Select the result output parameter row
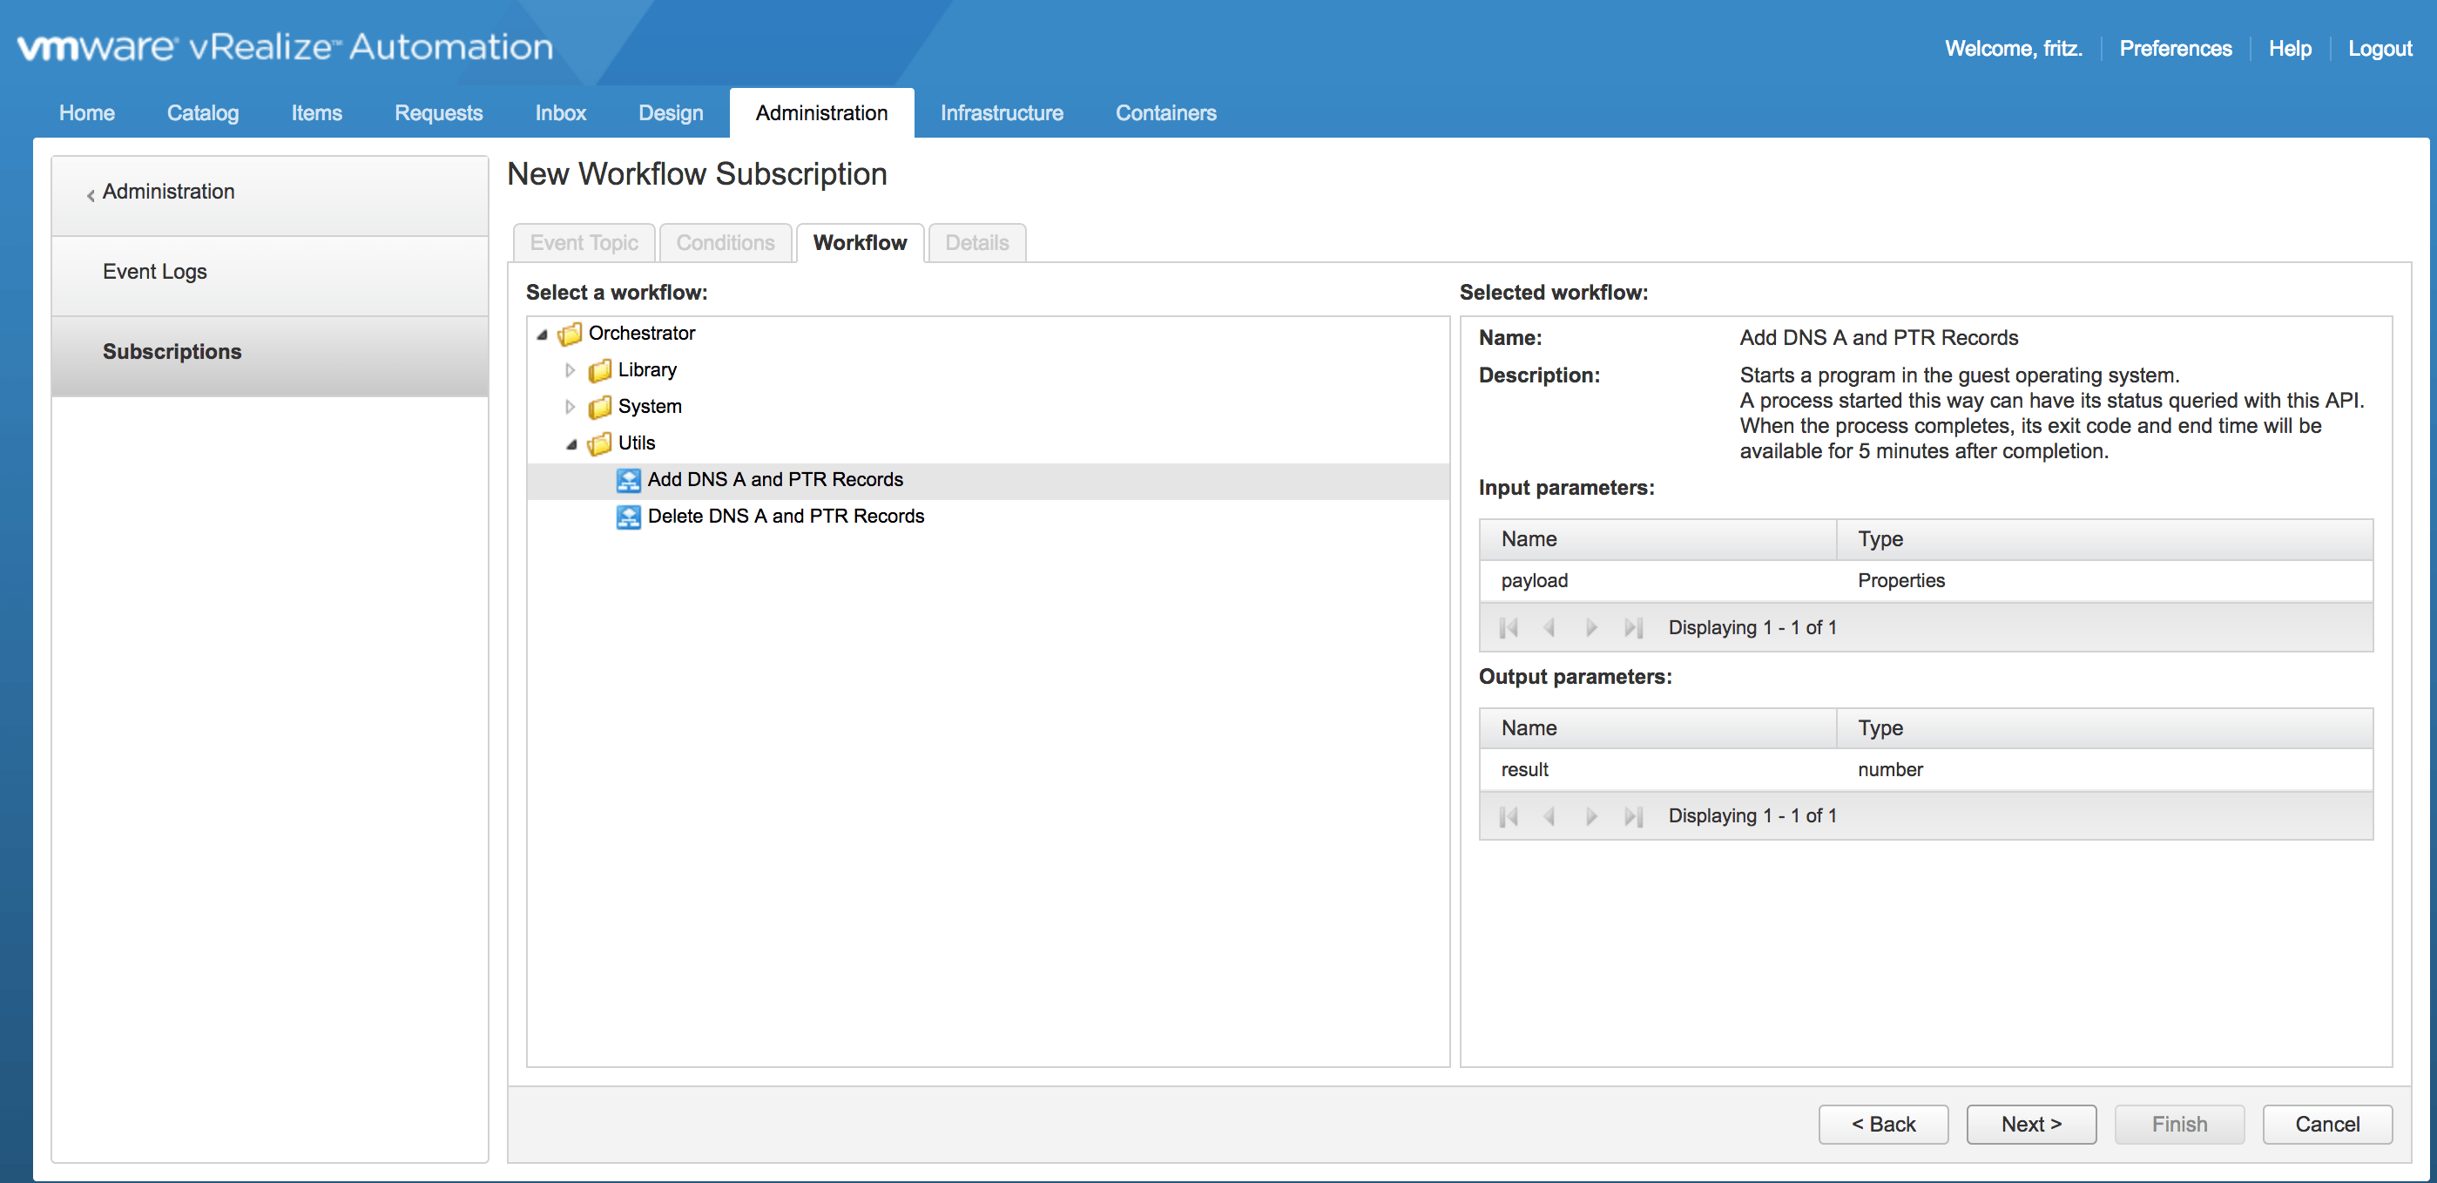The image size is (2437, 1183). coord(1926,770)
